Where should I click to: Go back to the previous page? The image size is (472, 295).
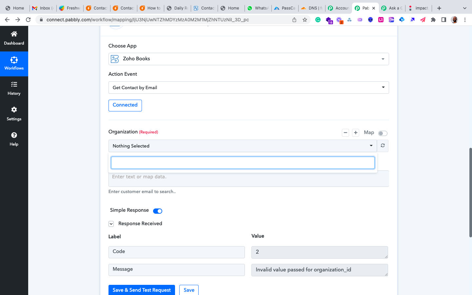pyautogui.click(x=7, y=20)
